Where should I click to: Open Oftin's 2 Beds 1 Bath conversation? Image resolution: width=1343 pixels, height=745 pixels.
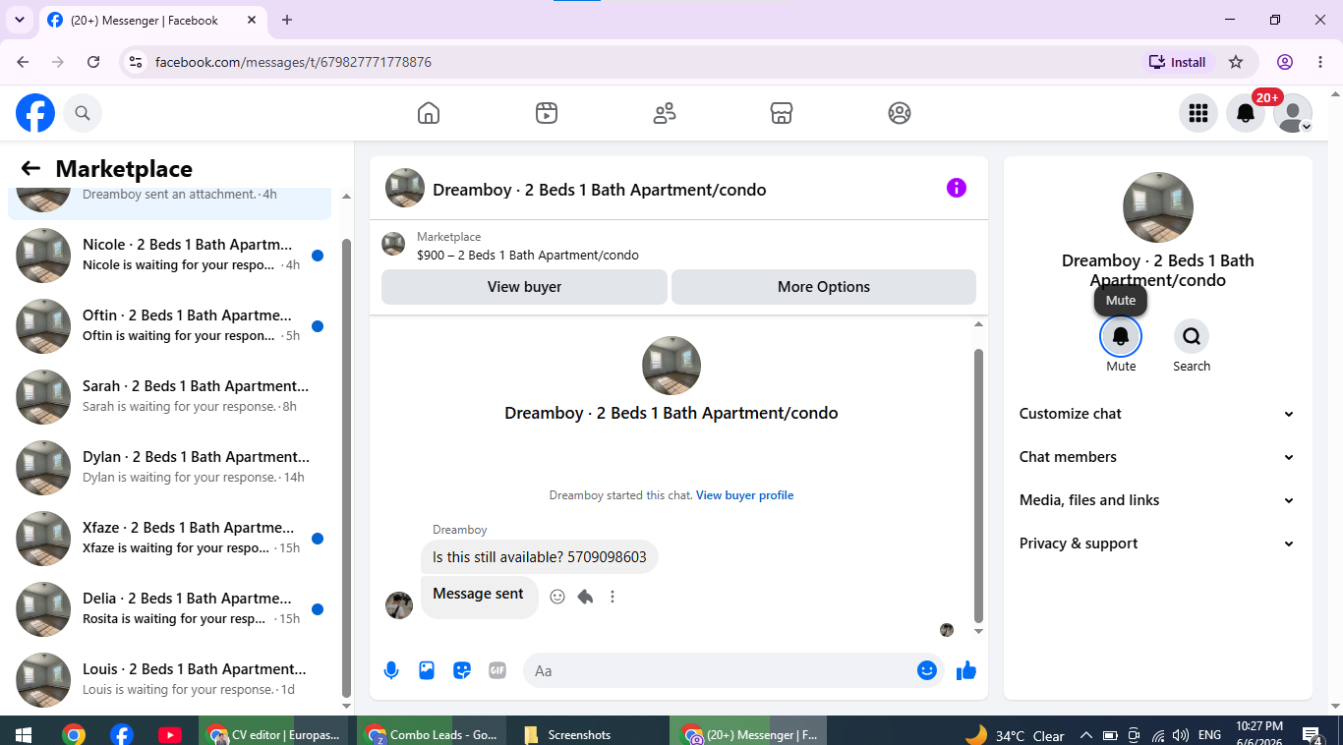click(170, 326)
